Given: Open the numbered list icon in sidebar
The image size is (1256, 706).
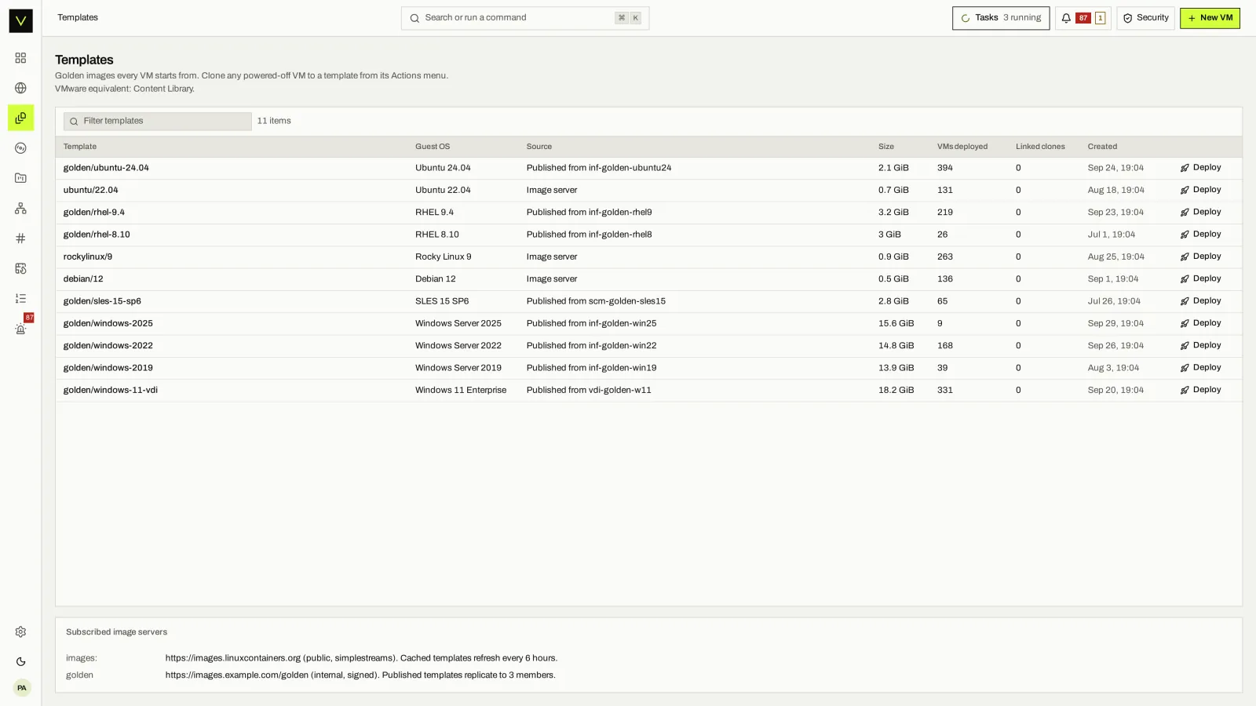Looking at the screenshot, I should pyautogui.click(x=20, y=299).
